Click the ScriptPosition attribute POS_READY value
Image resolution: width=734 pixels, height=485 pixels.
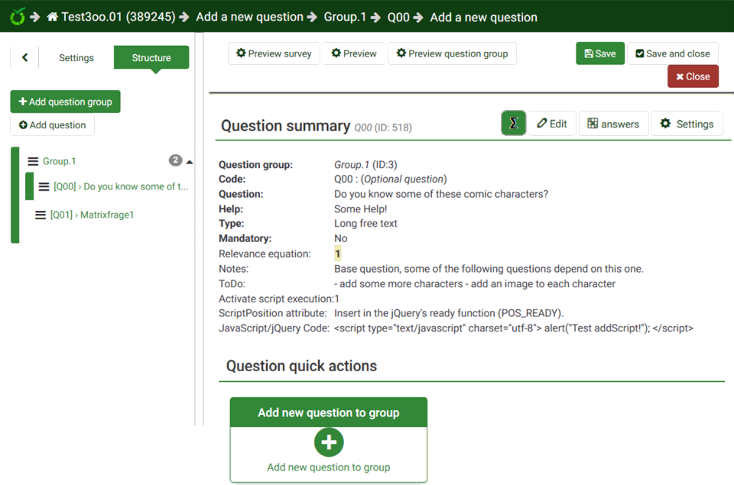(449, 313)
